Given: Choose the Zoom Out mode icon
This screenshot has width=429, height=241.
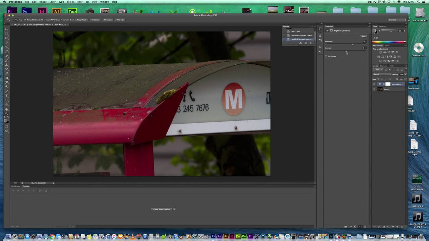Looking at the screenshot, I should [20, 20].
